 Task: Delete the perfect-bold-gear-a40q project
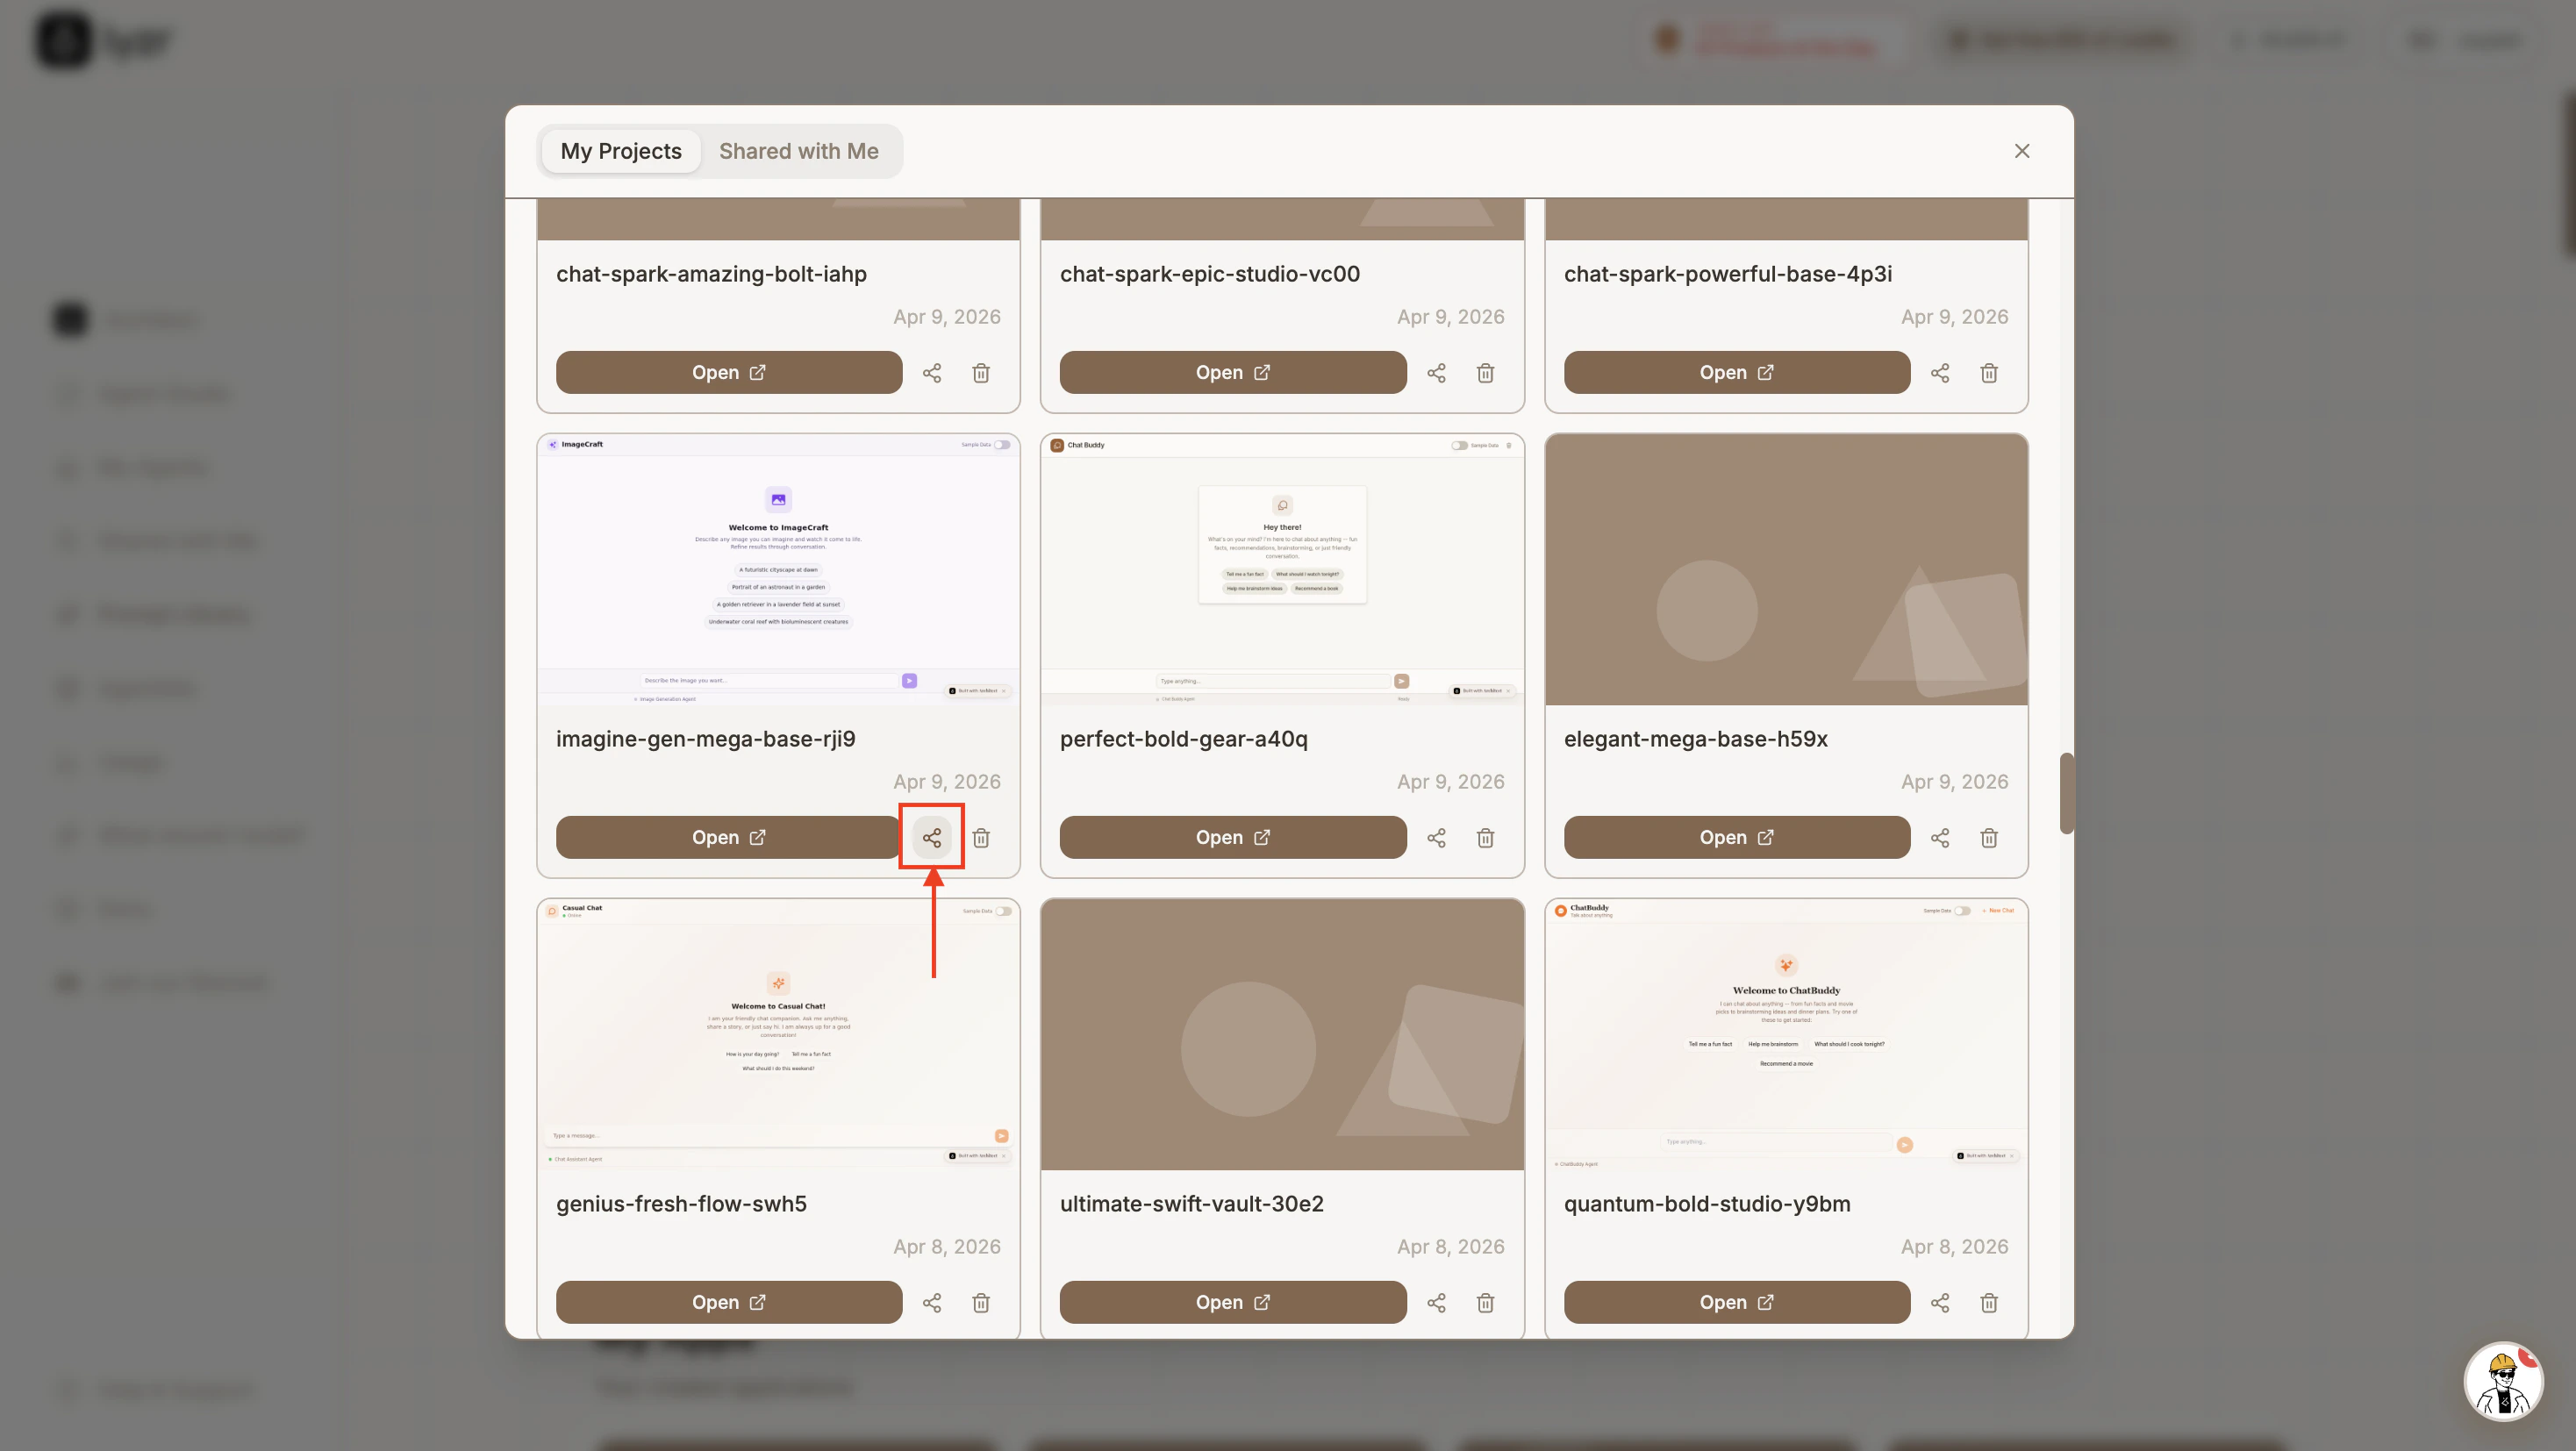pyautogui.click(x=1485, y=837)
